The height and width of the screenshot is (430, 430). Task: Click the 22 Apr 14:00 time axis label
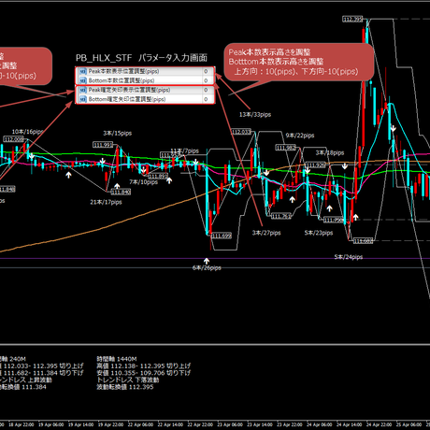170,424
